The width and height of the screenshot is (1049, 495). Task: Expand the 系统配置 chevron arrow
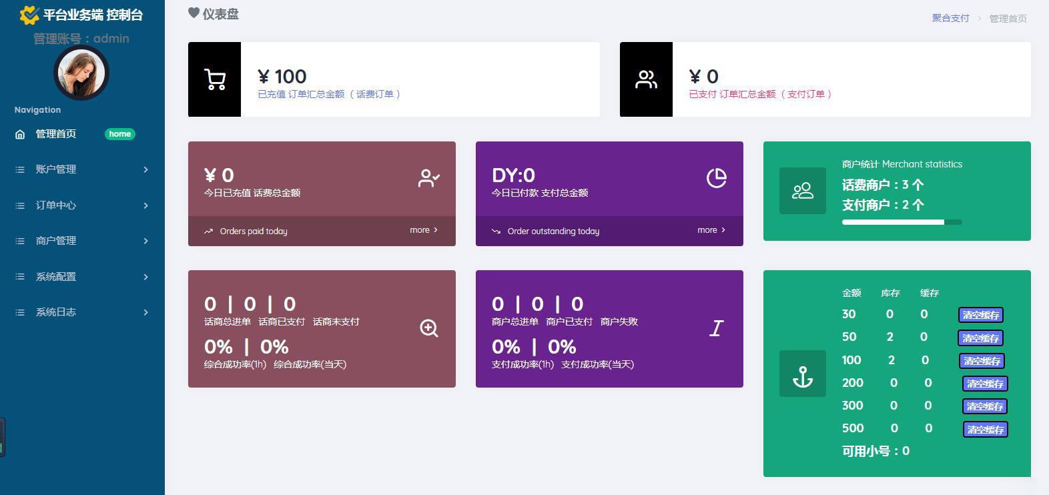tap(145, 277)
